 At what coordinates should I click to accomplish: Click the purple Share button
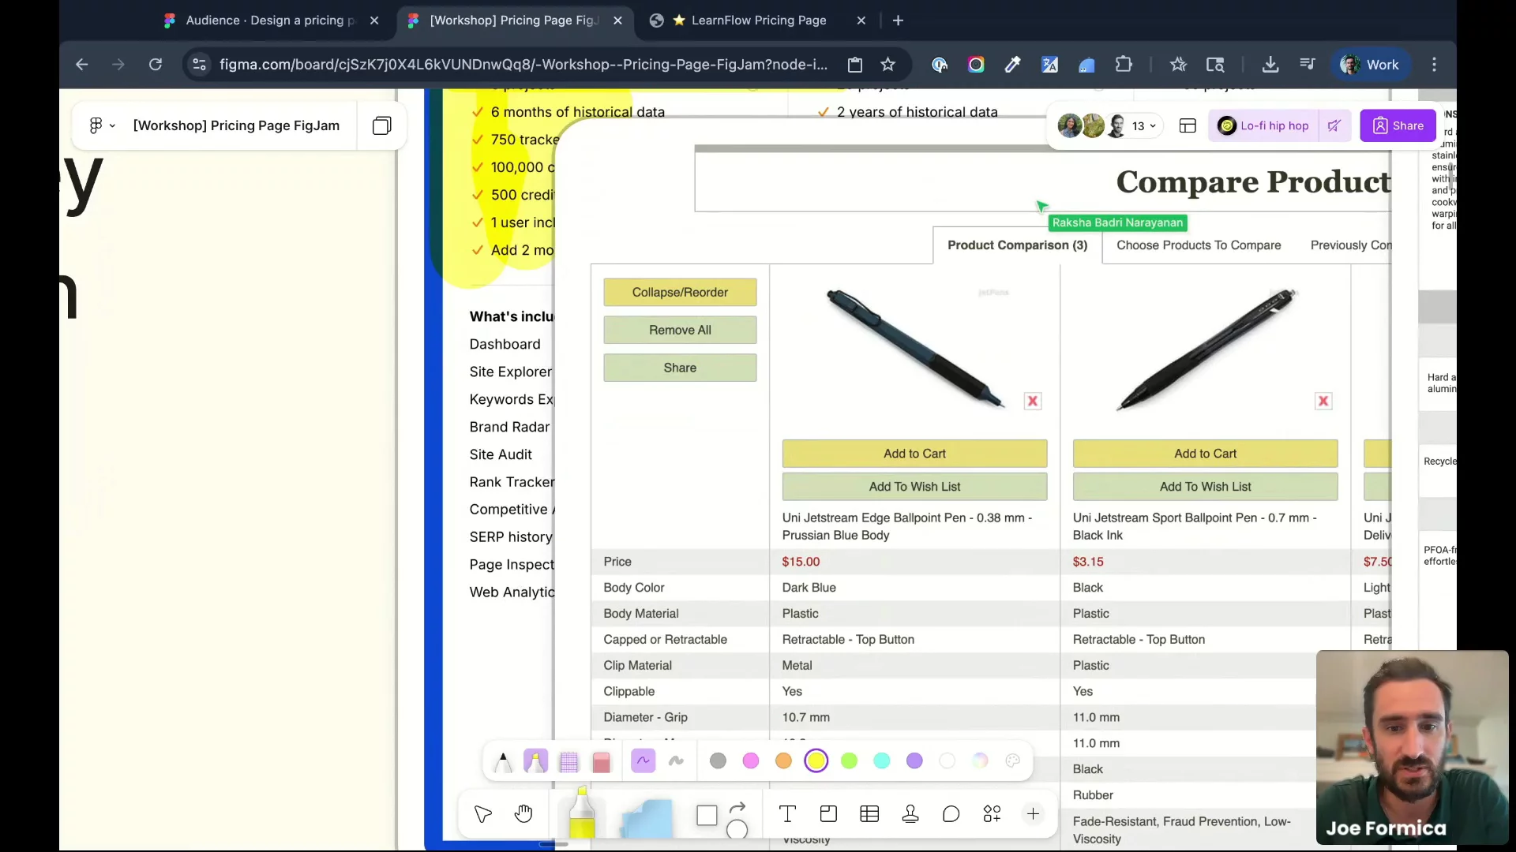click(x=1398, y=126)
